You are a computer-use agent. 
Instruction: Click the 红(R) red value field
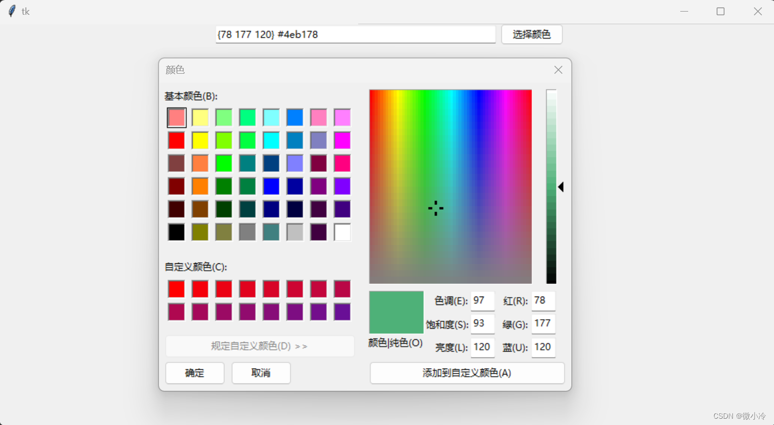click(x=543, y=301)
